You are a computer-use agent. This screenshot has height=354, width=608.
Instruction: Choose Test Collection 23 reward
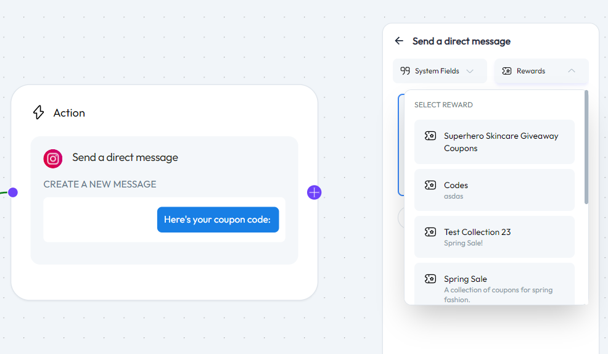495,236
